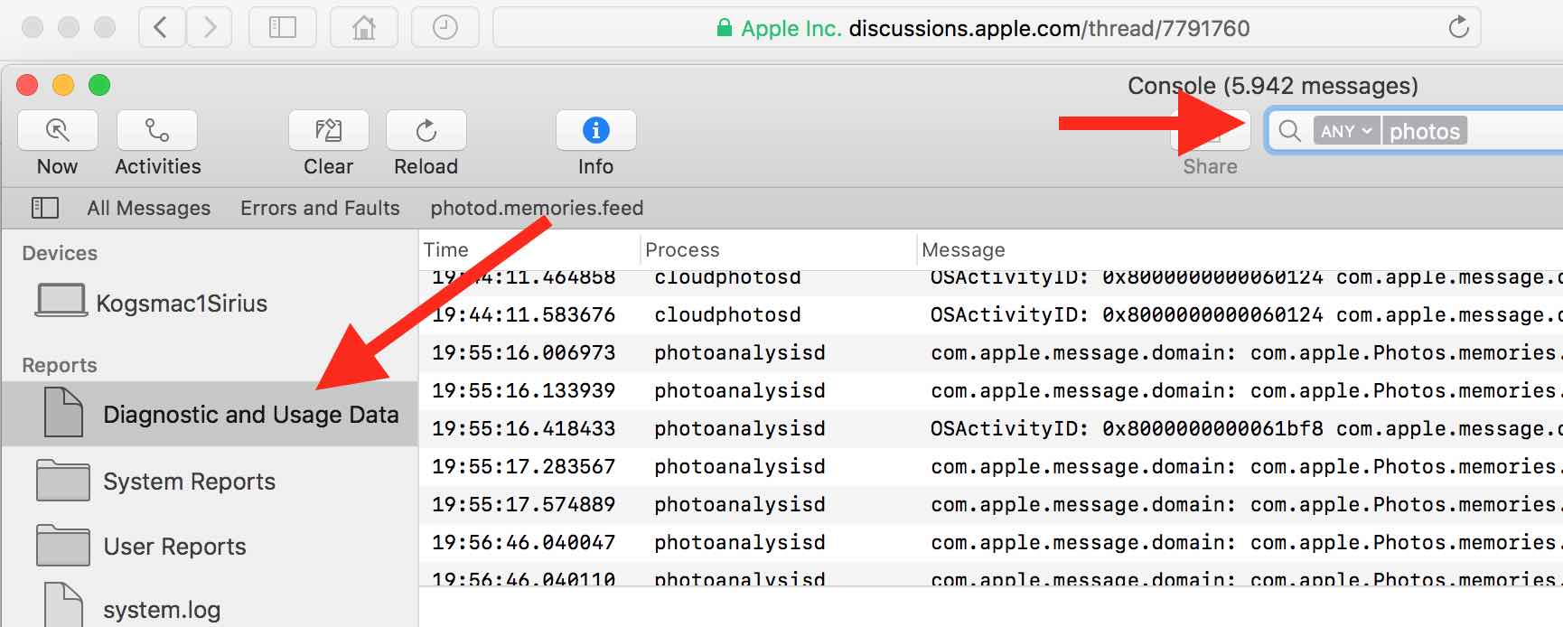This screenshot has height=627, width=1563.
Task: Show the Info inspector
Action: pyautogui.click(x=595, y=131)
